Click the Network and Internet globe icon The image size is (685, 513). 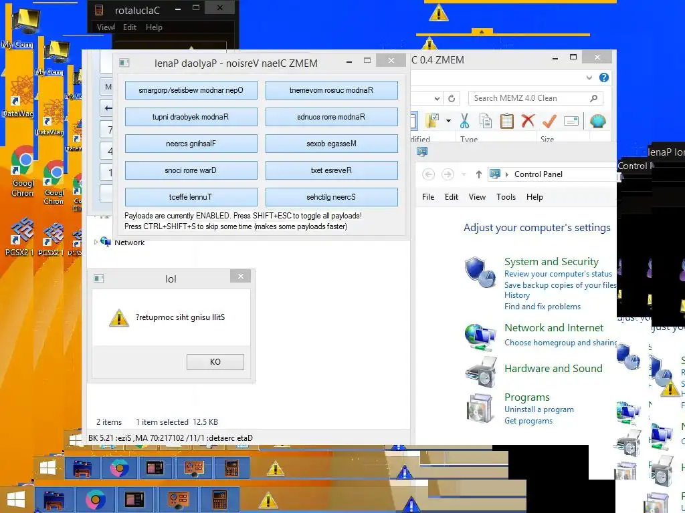point(480,337)
